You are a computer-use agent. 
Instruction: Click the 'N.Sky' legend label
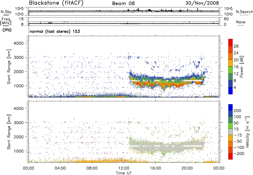coord(6,12)
